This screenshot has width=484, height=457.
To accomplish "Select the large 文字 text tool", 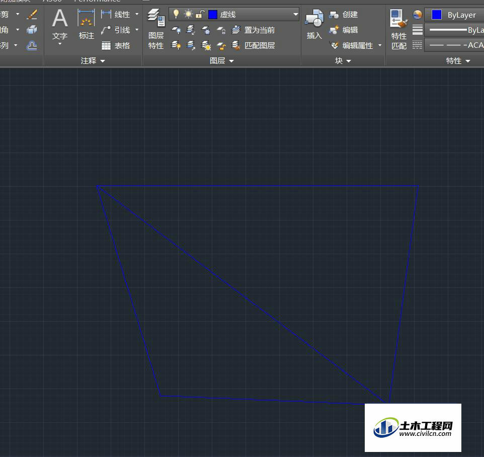I will click(60, 25).
